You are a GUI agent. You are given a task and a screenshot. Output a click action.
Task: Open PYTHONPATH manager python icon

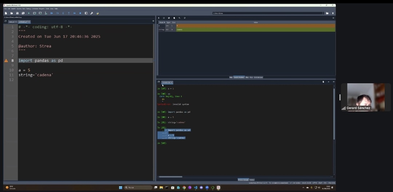(x=98, y=13)
